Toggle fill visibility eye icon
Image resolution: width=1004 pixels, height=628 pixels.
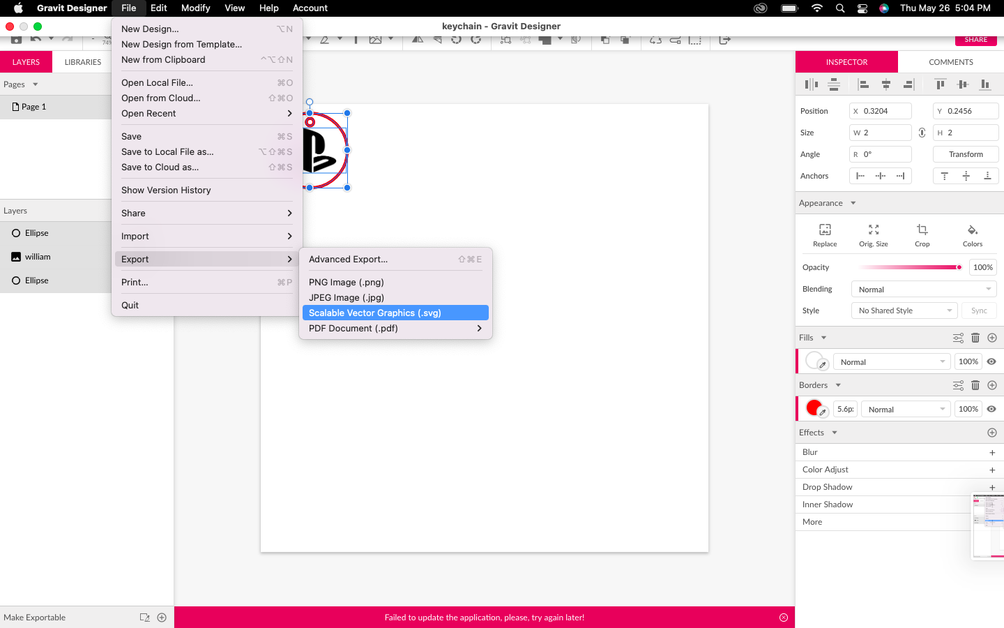pos(991,361)
